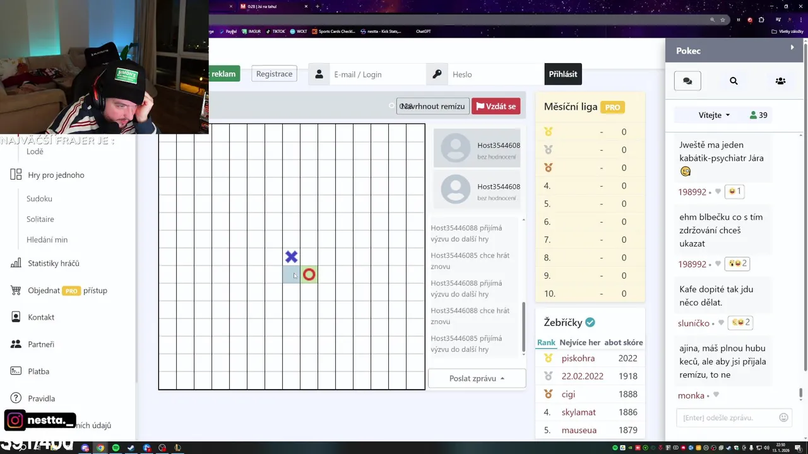Click Registrace button
The image size is (808, 454).
pos(274,74)
